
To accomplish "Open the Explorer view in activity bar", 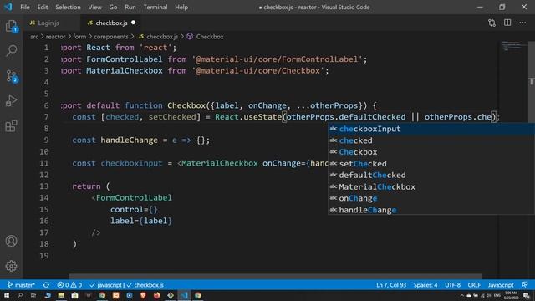I will pos(11,26).
